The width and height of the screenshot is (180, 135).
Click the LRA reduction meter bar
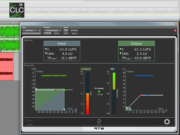114,93
